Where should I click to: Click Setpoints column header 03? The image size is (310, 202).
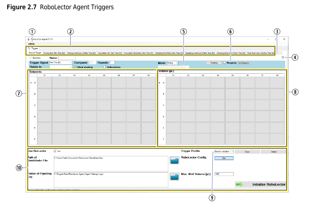click(74, 75)
